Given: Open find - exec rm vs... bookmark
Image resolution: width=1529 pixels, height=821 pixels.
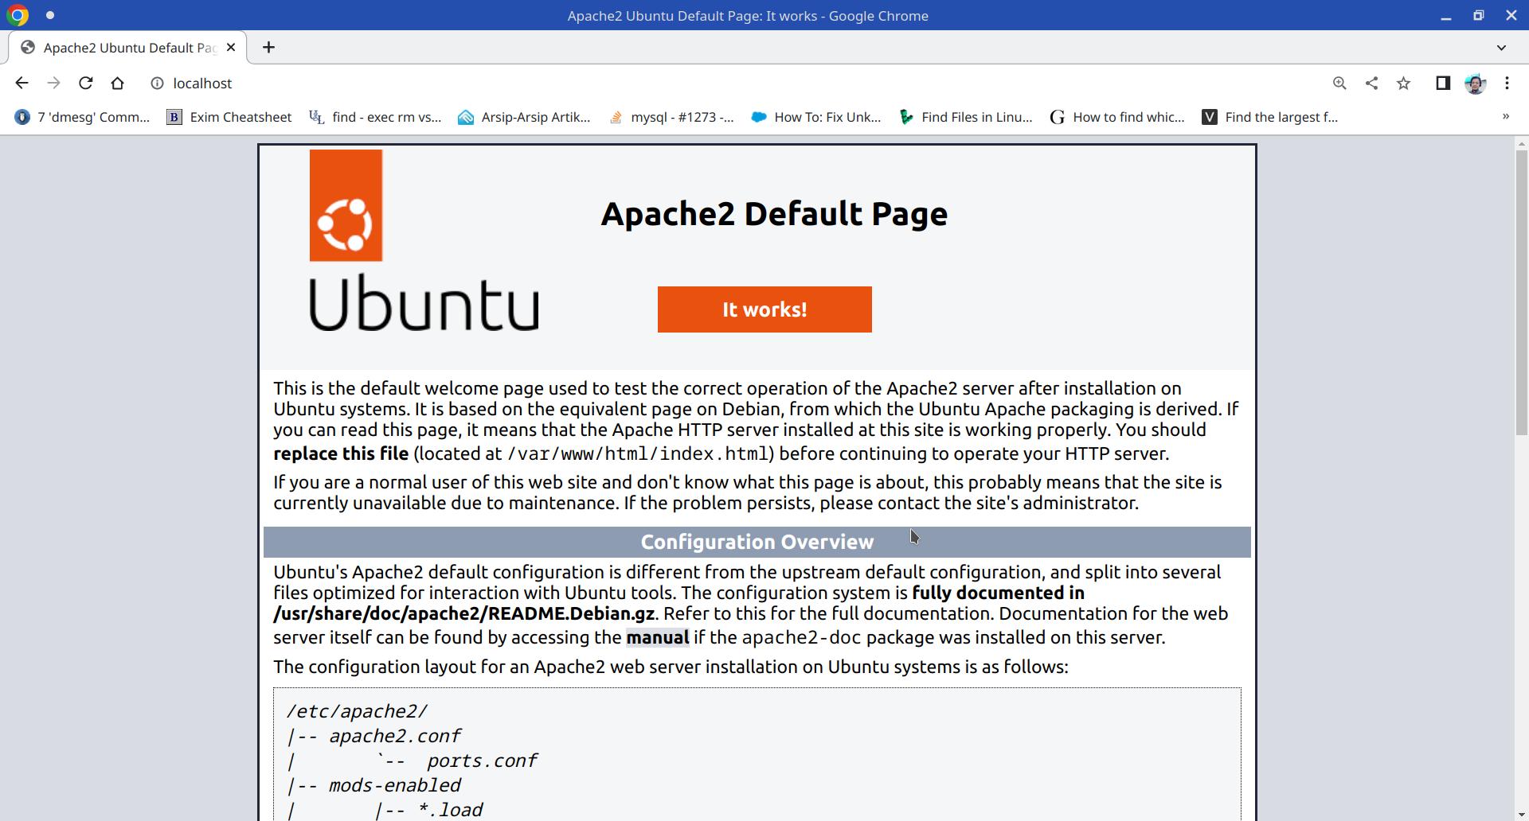Looking at the screenshot, I should point(375,117).
